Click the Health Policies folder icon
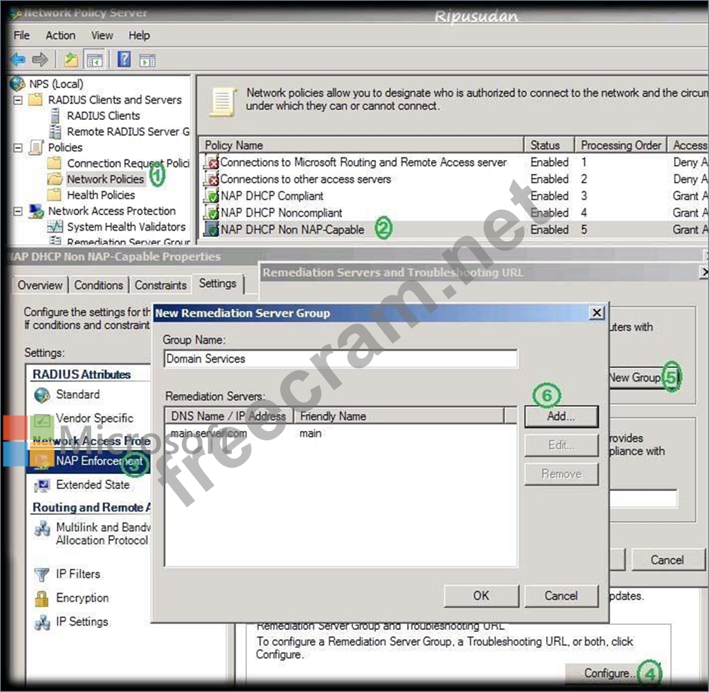The width and height of the screenshot is (709, 692). click(54, 195)
